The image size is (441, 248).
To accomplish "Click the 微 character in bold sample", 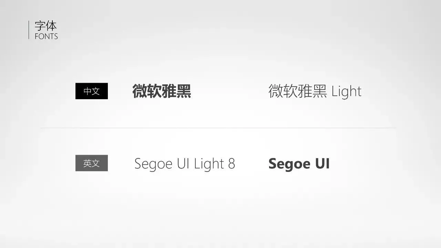I will [140, 91].
